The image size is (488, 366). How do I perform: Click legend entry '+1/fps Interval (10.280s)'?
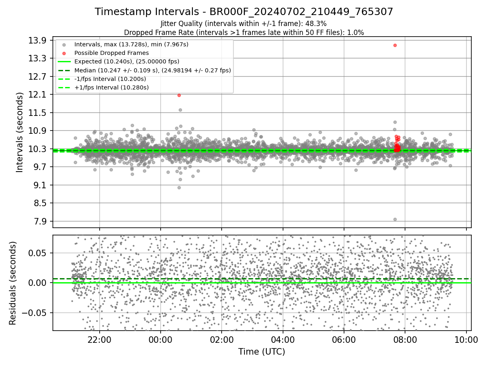(111, 87)
